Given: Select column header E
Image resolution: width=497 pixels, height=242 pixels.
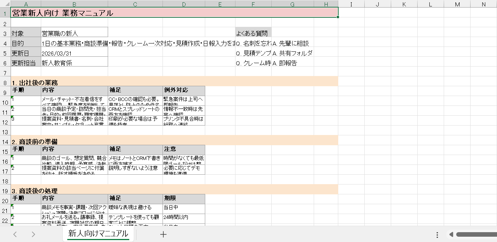Looking at the screenshot, I should click(x=220, y=4).
